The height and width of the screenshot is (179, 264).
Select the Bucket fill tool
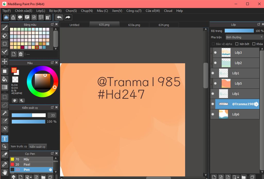5,79
